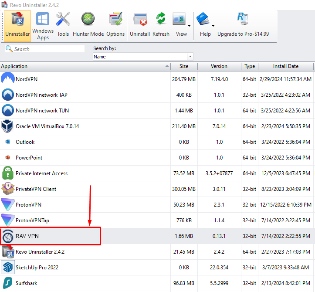Click the View toolbar icon
The width and height of the screenshot is (315, 292).
click(179, 19)
